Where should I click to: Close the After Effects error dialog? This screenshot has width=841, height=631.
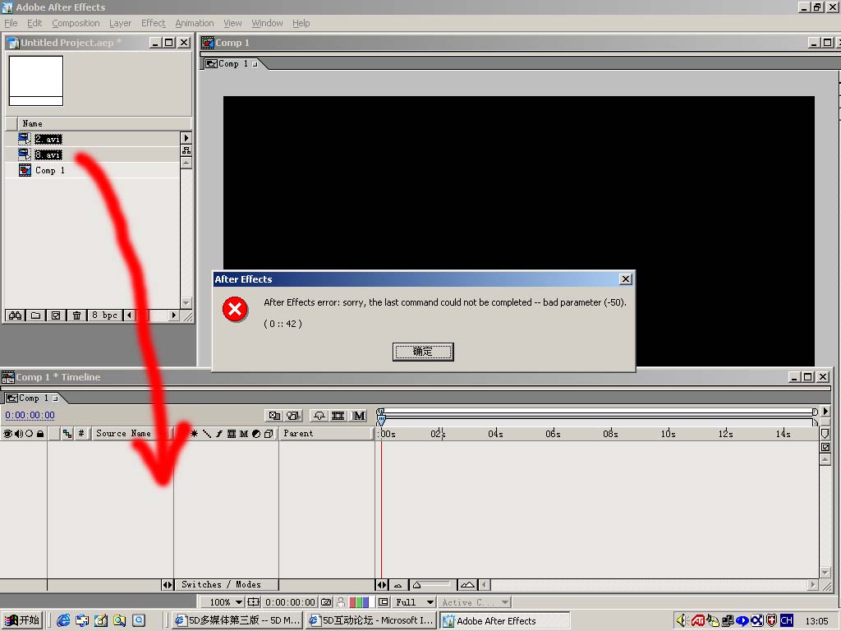tap(625, 279)
